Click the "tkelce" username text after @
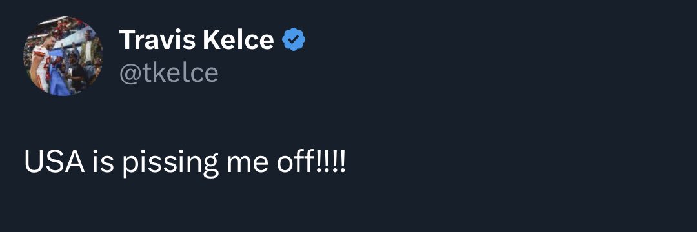 pos(179,73)
